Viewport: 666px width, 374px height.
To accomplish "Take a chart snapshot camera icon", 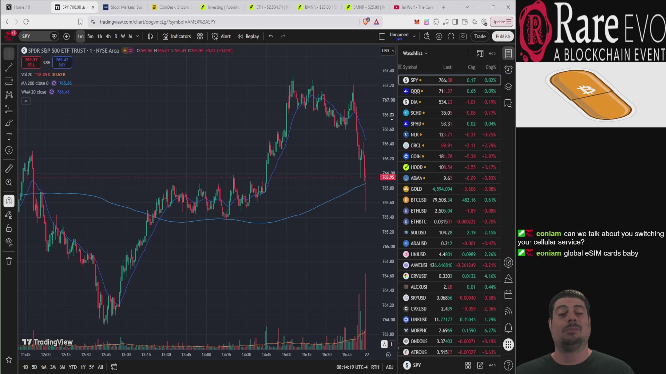I will pos(463,36).
